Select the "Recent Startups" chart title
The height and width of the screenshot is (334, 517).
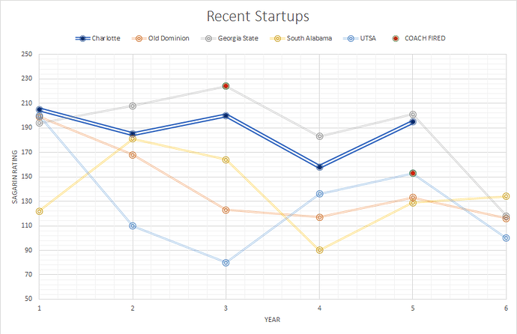[258, 16]
